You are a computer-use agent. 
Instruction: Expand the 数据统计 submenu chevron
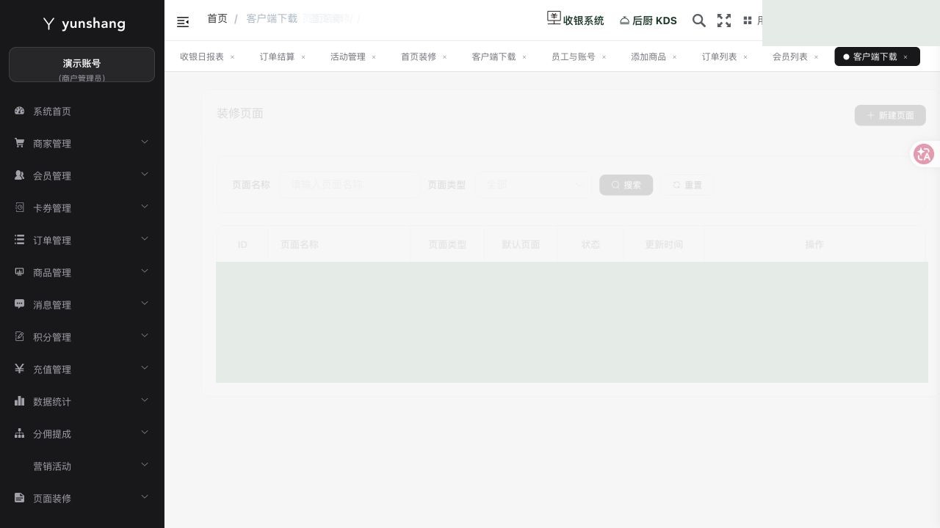[x=145, y=400]
